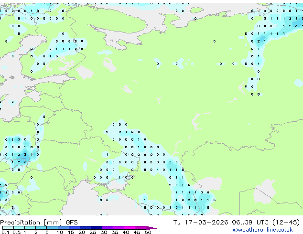Click the 'GFS' model label
Viewport: 303px width, 234px height.
click(x=72, y=223)
